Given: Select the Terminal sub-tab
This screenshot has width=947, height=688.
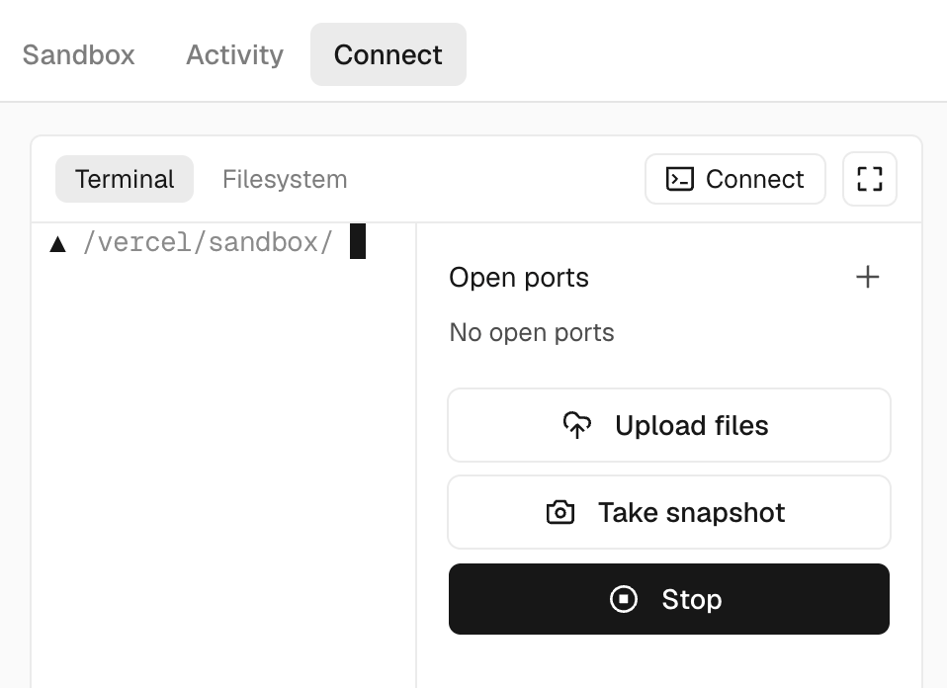Looking at the screenshot, I should point(125,179).
